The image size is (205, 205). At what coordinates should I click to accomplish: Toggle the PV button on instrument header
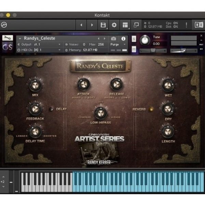click(201, 49)
